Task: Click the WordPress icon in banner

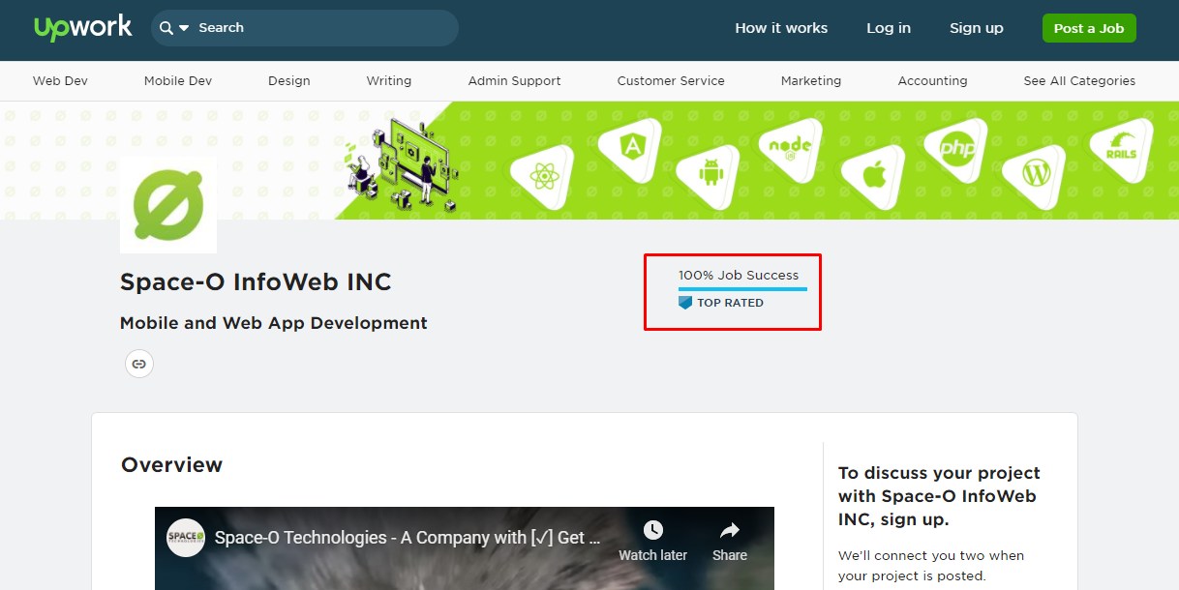Action: tap(1036, 175)
